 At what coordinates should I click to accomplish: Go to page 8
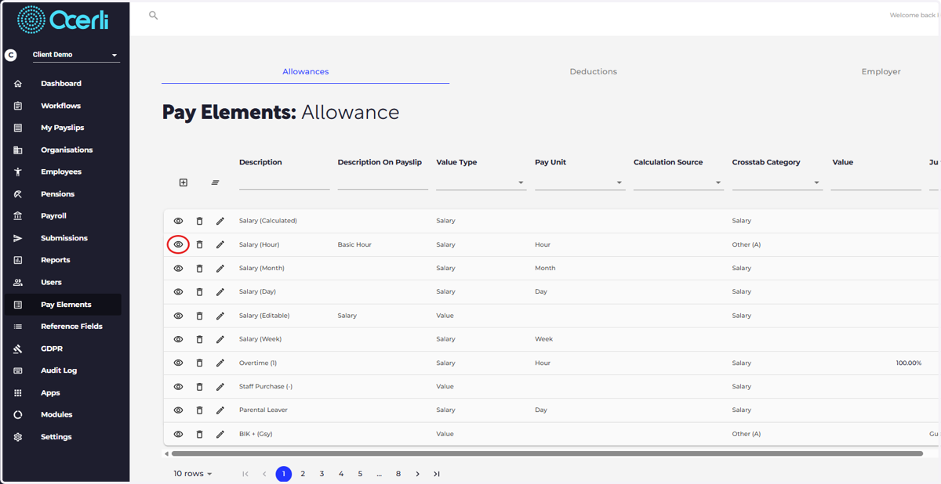(398, 474)
